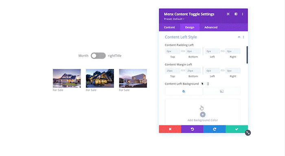Select the background image tab

click(x=221, y=91)
